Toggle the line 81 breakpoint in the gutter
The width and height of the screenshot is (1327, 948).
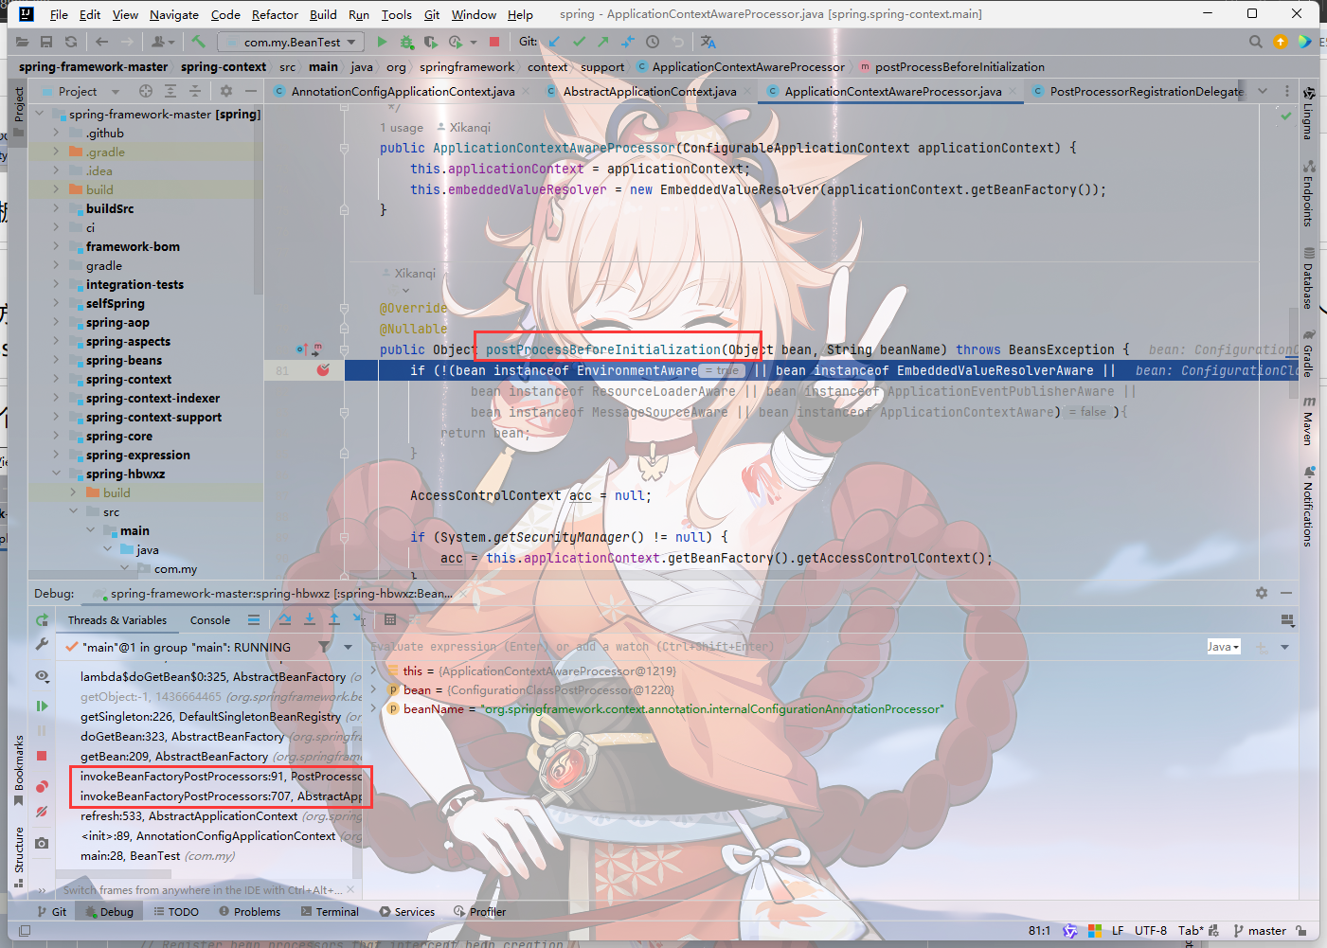tap(323, 370)
